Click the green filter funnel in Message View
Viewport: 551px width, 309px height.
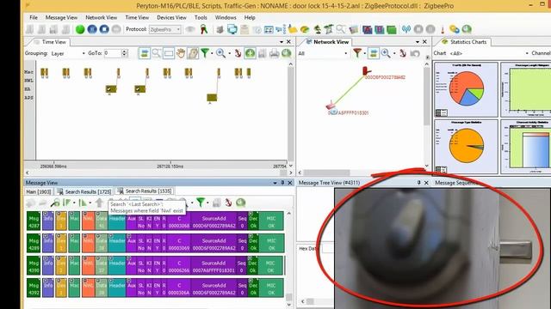201,203
